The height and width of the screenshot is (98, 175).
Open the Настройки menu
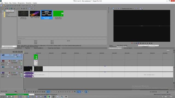point(28,3)
